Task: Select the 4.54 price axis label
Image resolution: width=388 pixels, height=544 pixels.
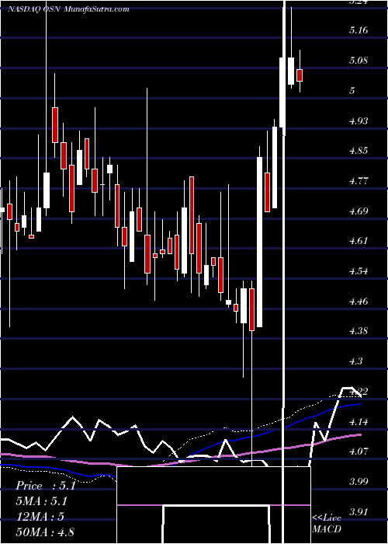Action: coord(359,271)
